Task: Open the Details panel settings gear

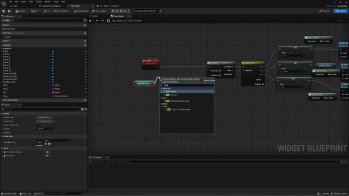Action: (86, 109)
